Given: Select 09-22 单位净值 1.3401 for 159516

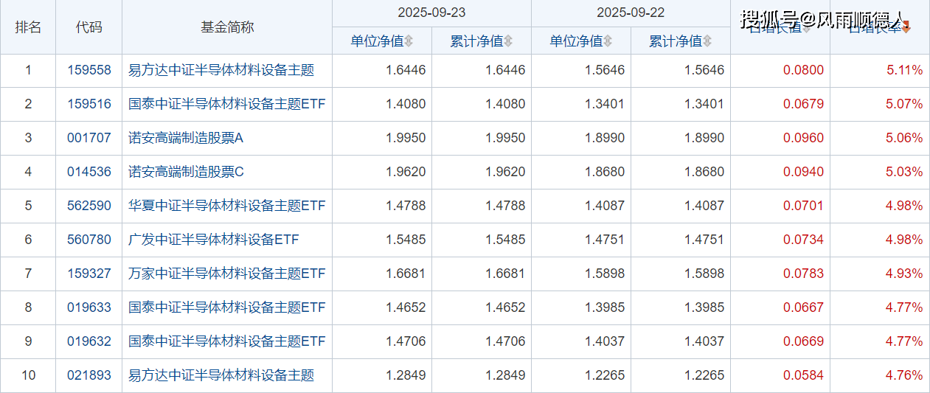Looking at the screenshot, I should pos(605,104).
